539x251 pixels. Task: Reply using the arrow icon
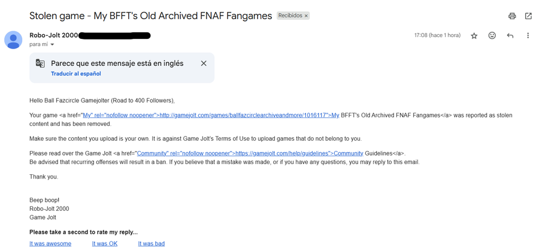pyautogui.click(x=510, y=35)
